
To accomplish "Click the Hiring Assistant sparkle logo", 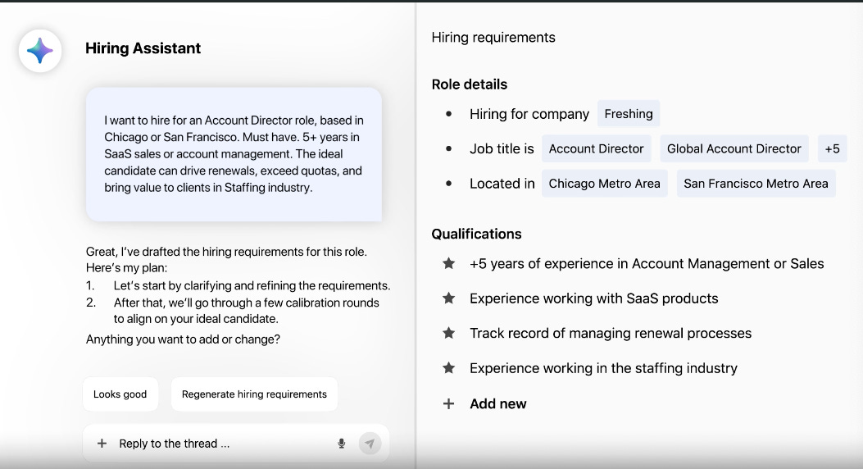I will pos(40,51).
